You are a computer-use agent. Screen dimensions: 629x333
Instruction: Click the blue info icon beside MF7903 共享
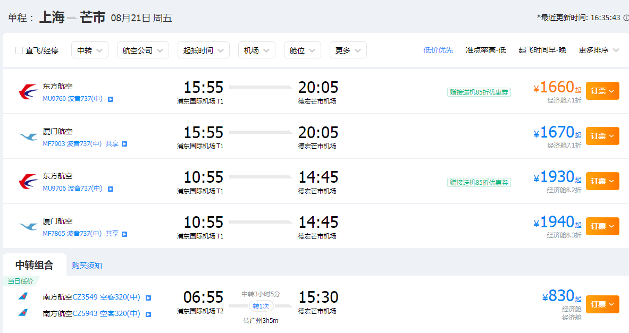[x=124, y=144]
